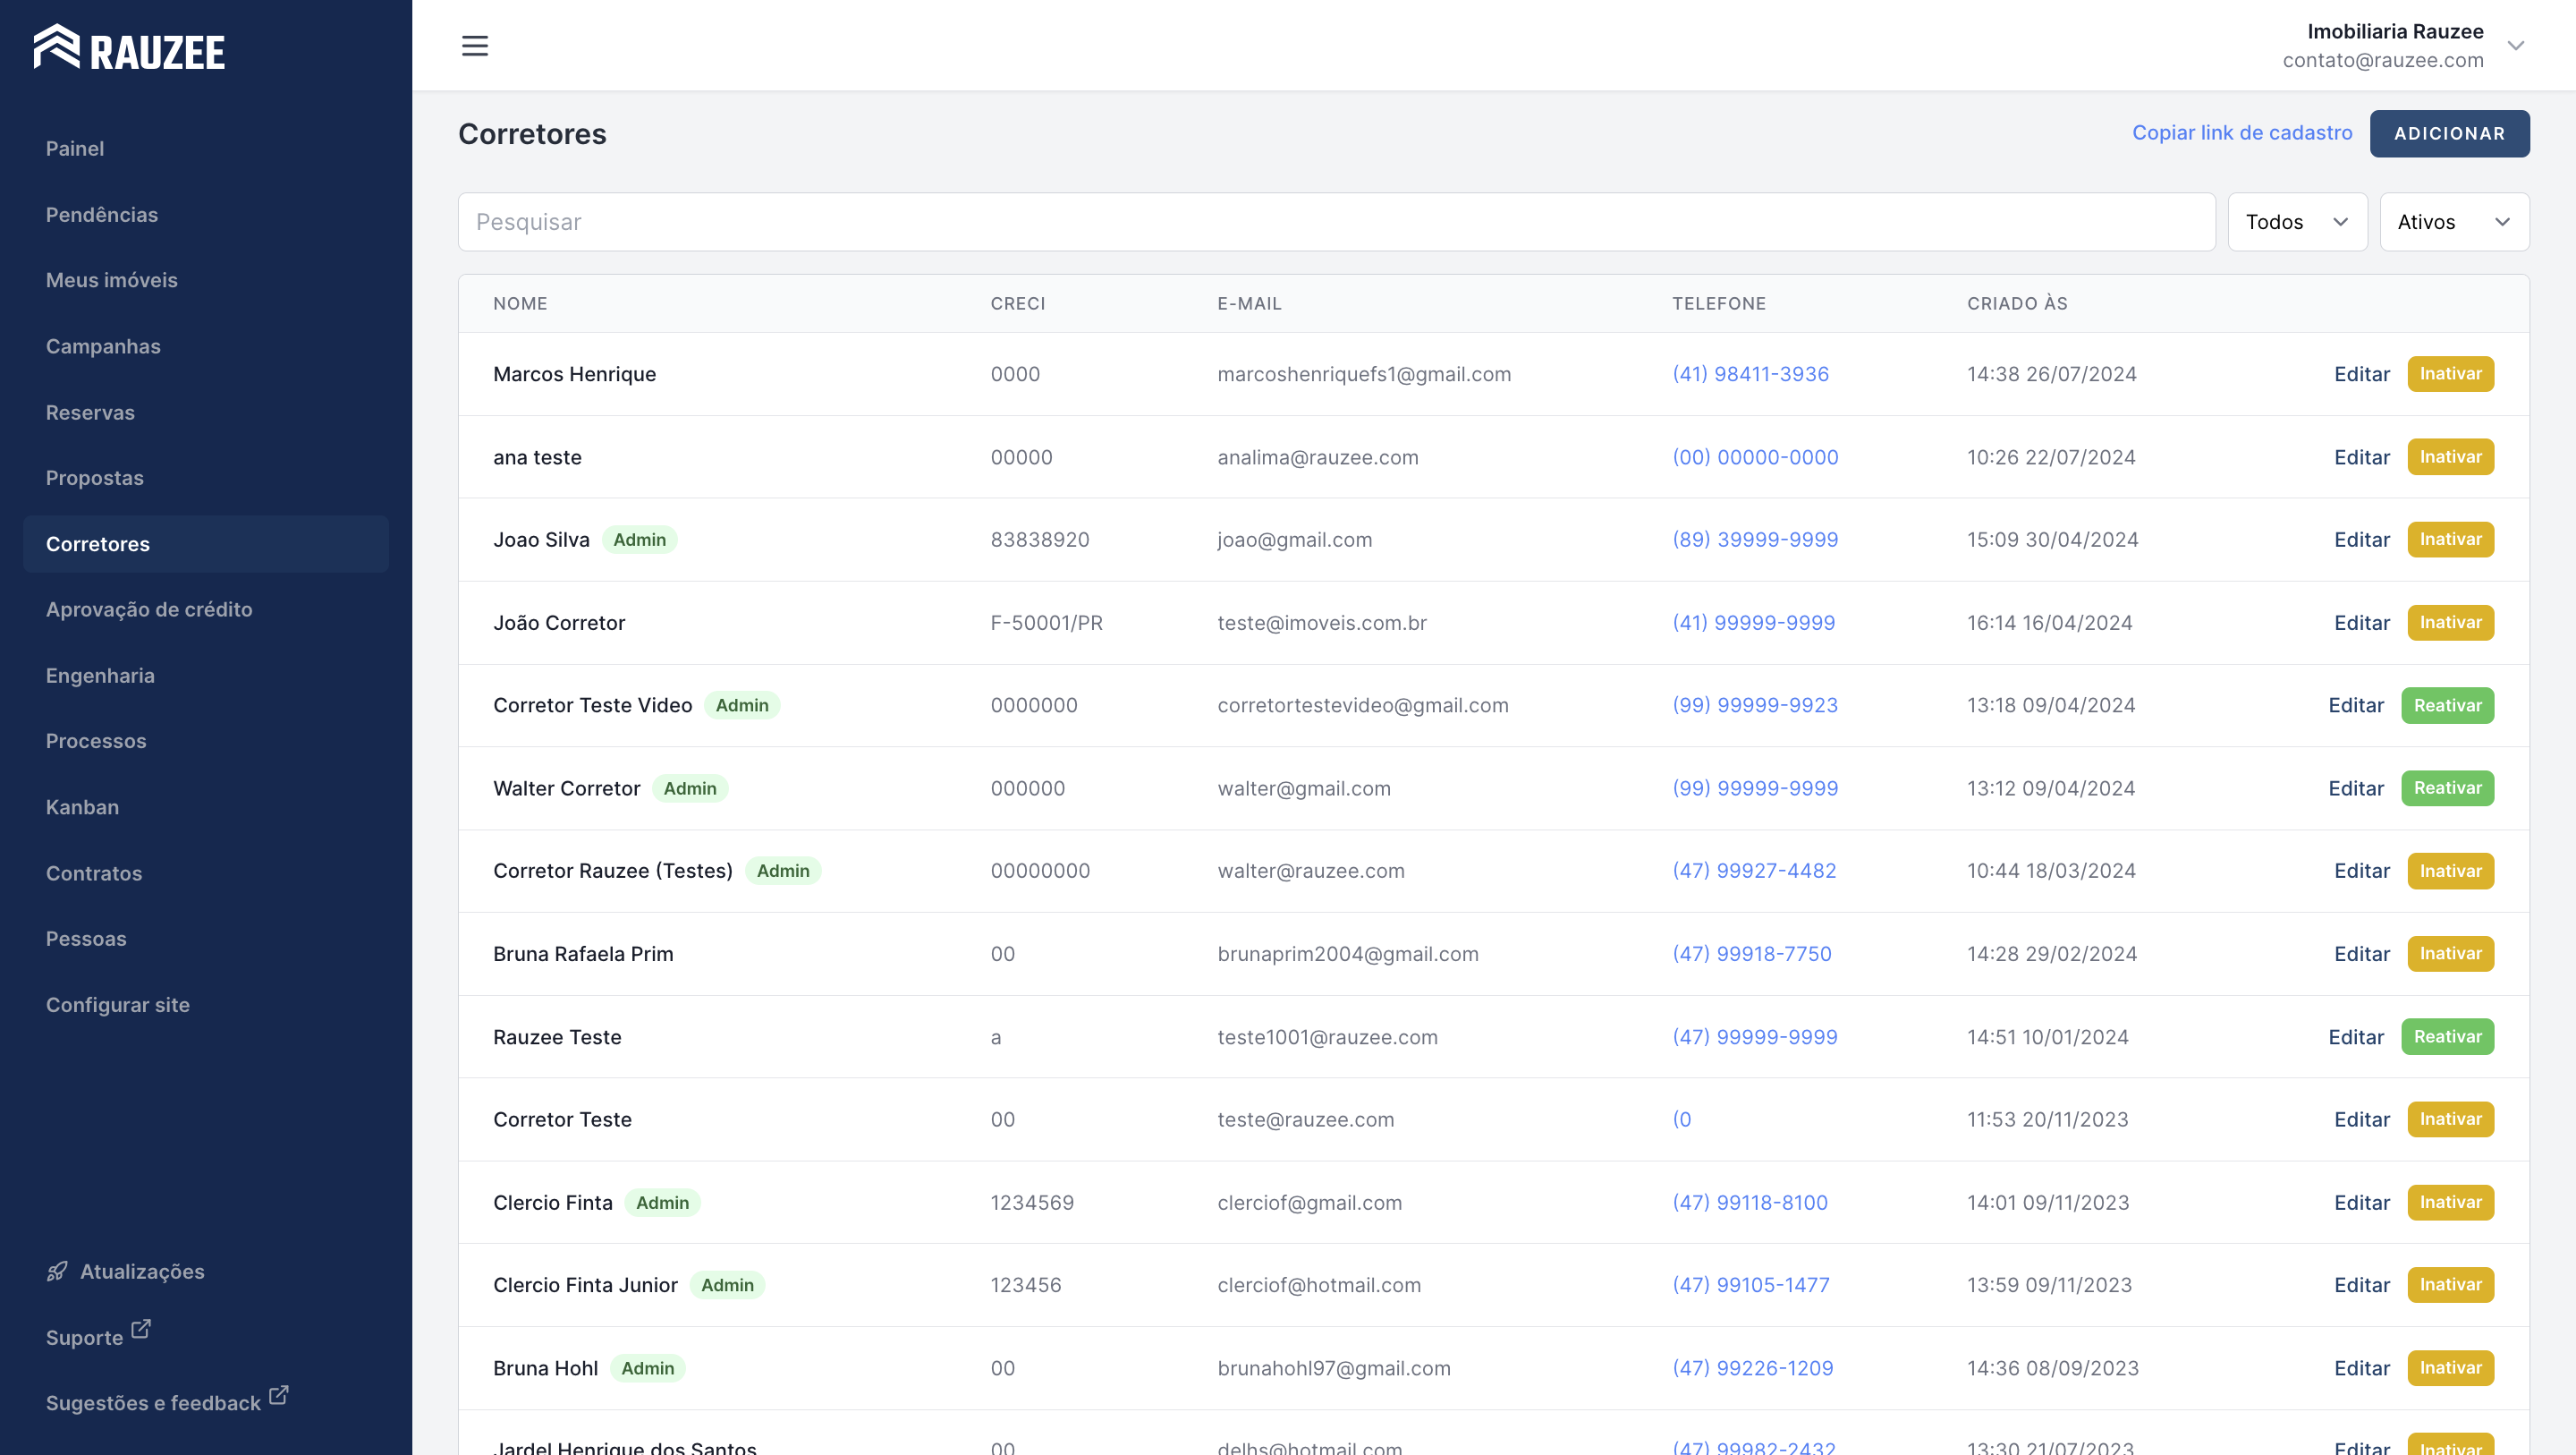Click ADICIONAR button for new corretor
The width and height of the screenshot is (2576, 1455).
click(2451, 132)
